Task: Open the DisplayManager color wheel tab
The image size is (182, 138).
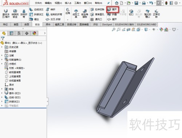Action: pyautogui.click(x=34, y=33)
